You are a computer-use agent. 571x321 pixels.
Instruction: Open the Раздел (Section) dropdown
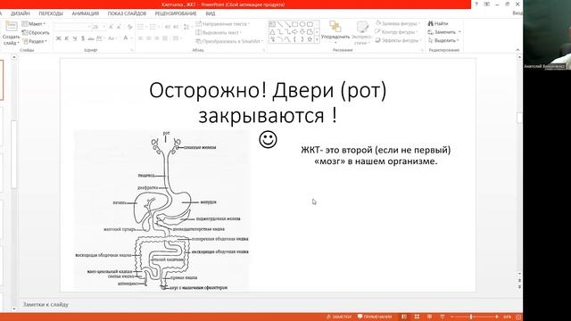(34, 41)
